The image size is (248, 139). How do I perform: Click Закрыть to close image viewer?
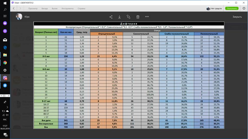point(237,17)
